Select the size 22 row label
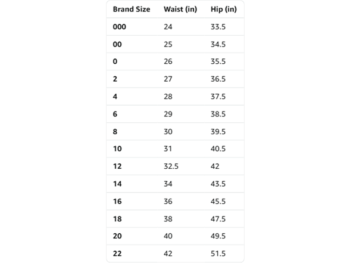Screen dimensions: 350x263 pyautogui.click(x=117, y=253)
